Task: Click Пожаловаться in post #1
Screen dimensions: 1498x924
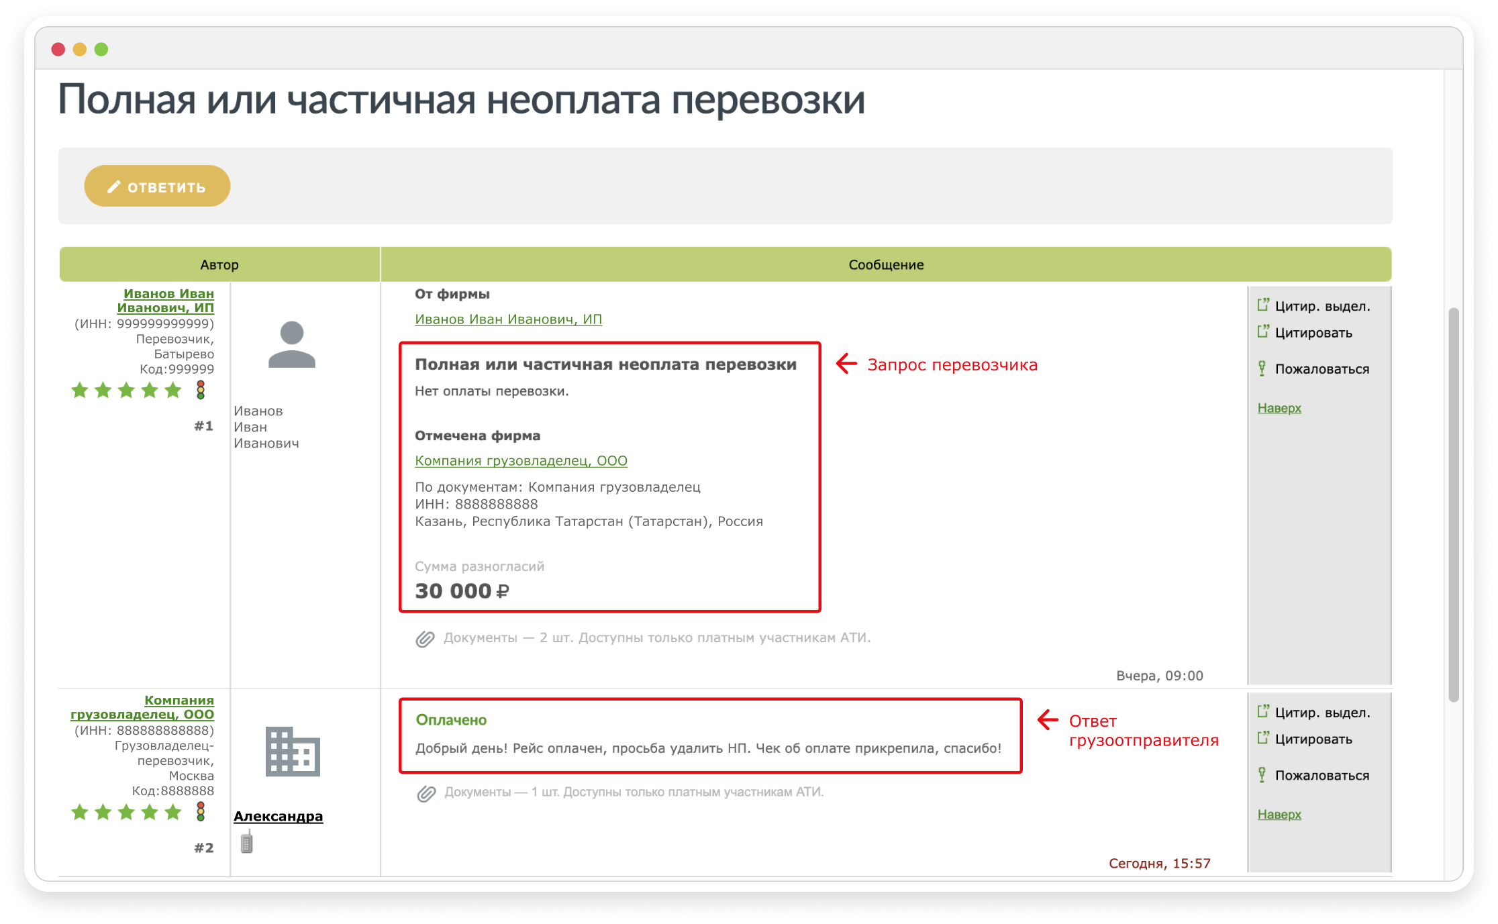Action: click(1321, 369)
